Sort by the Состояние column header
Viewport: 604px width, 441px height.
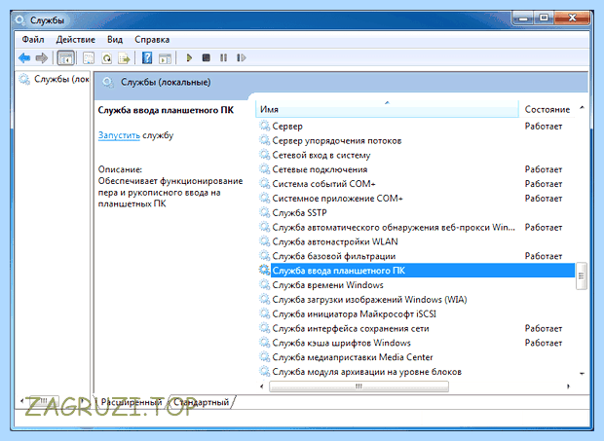[547, 110]
